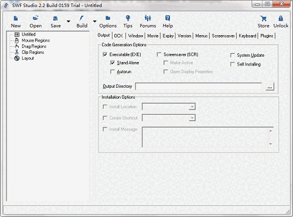Viewport: 293px width, 217px height.
Task: Switch to the Menus tab
Action: click(202, 36)
